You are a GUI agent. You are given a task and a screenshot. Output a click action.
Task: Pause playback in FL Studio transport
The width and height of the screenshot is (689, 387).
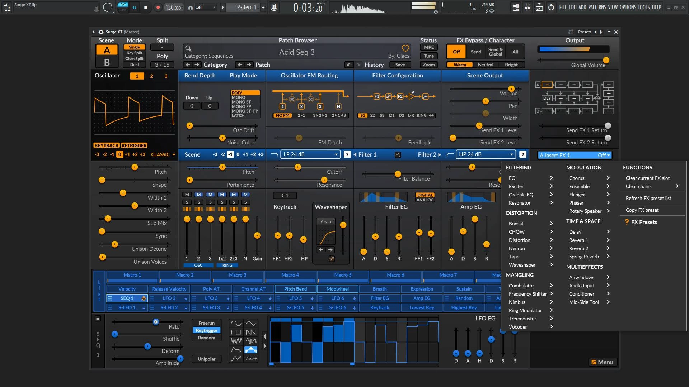pos(134,7)
